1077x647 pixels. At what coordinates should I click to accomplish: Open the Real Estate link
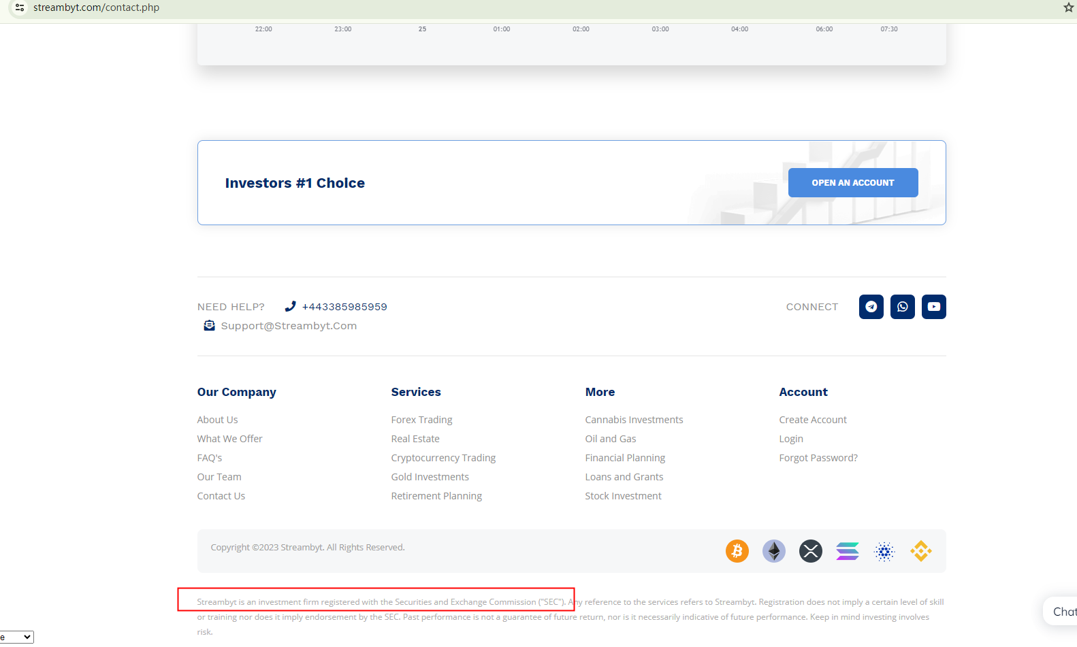(x=415, y=439)
